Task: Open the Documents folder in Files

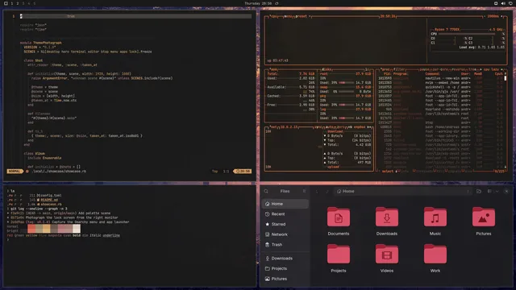Action: point(339,217)
